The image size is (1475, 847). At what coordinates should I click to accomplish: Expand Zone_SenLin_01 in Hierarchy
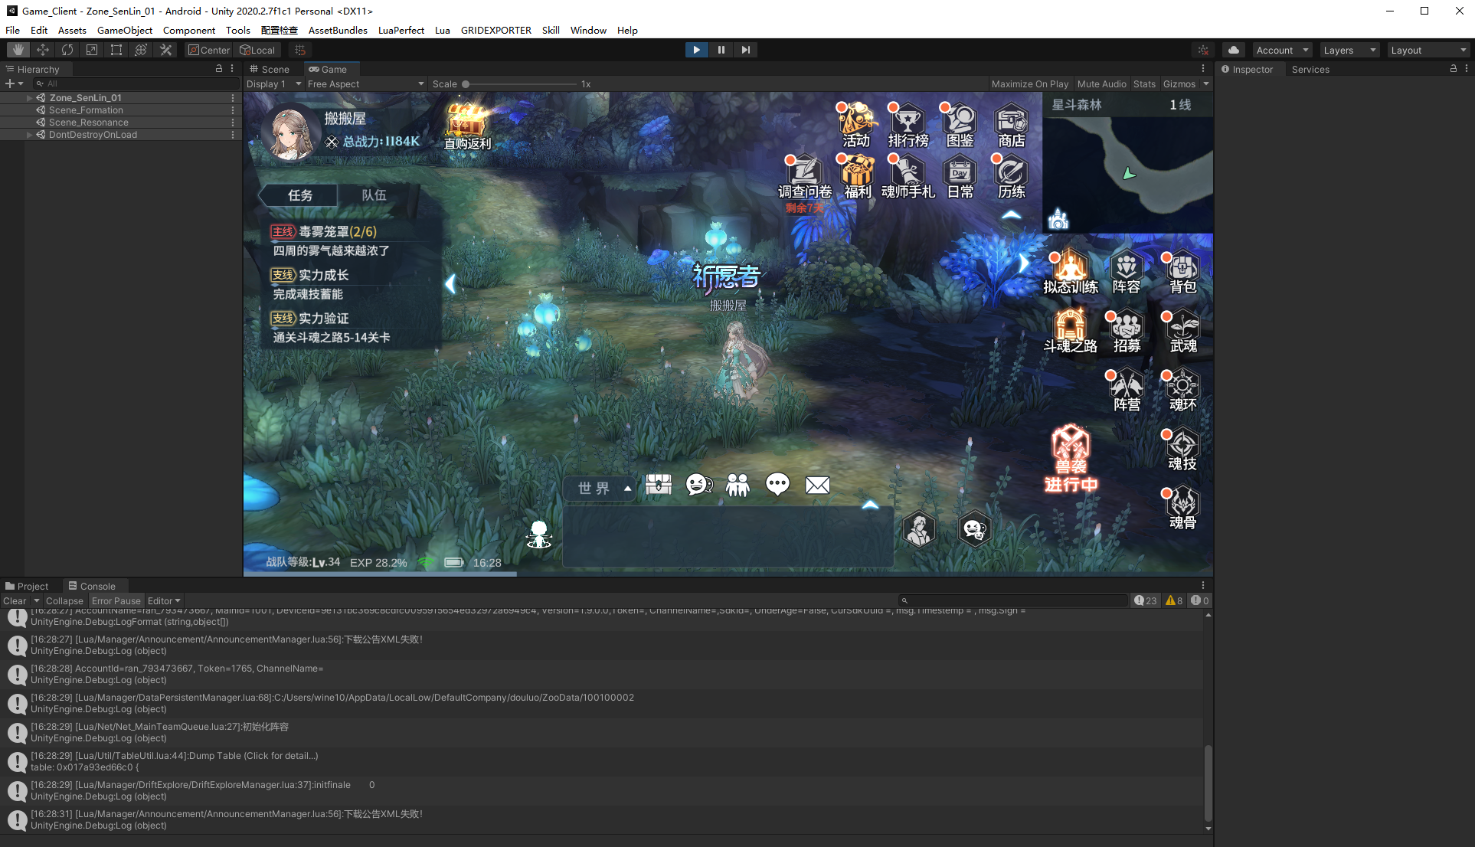point(29,98)
